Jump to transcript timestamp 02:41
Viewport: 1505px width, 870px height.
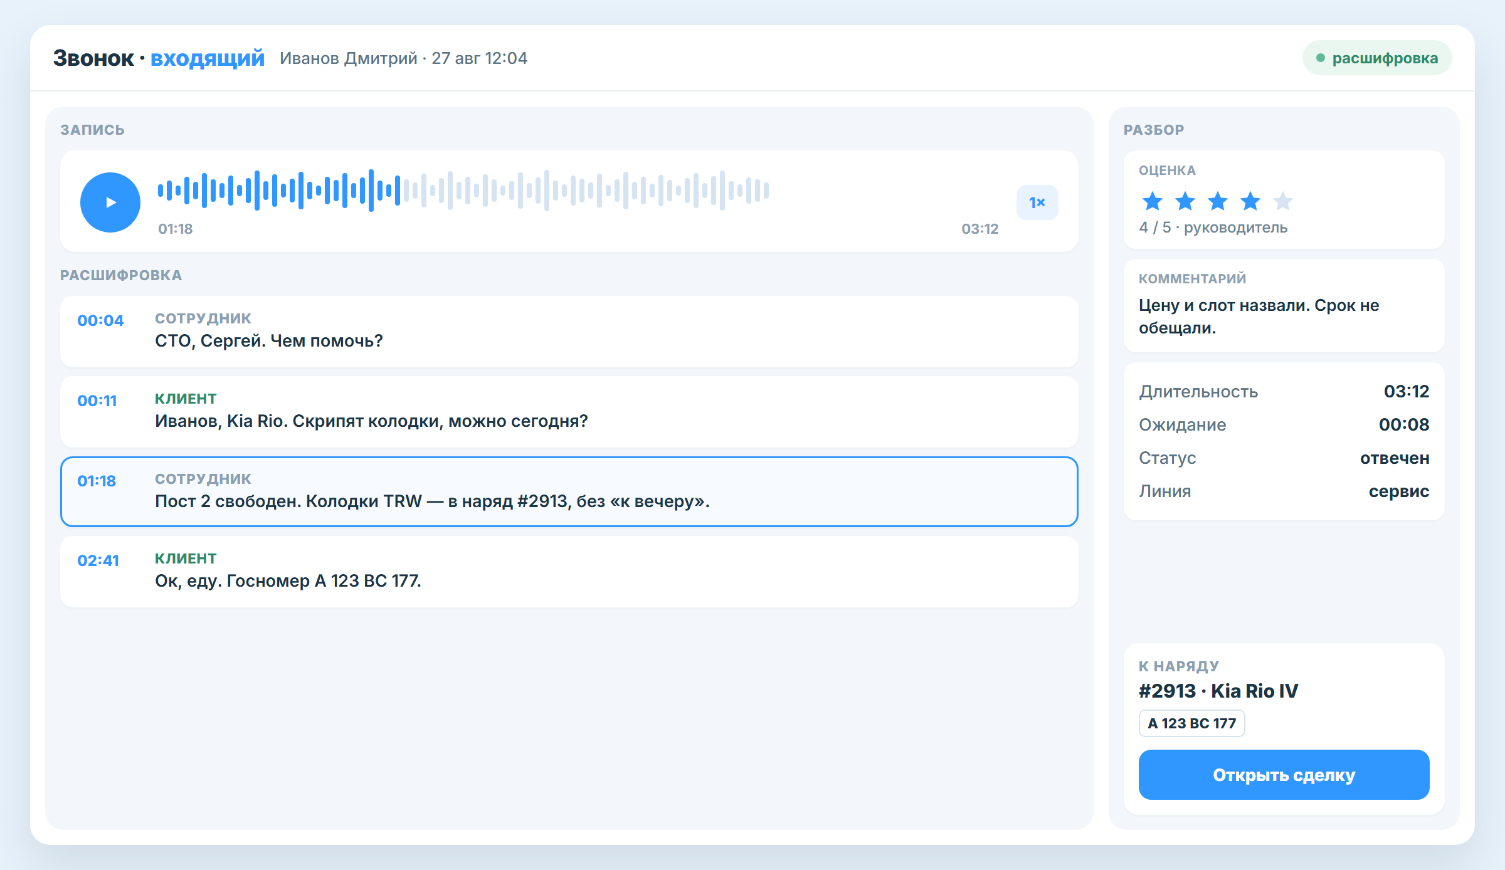point(98,560)
